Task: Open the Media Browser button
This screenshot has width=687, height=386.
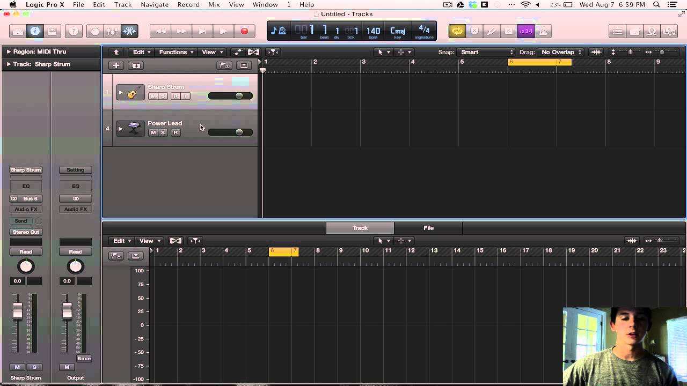Action: coord(669,31)
